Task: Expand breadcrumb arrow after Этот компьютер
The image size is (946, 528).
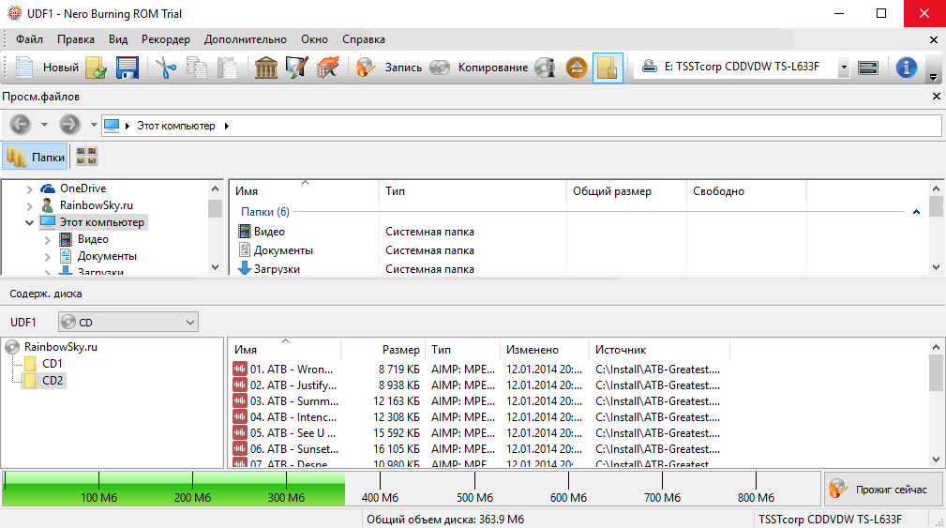Action: [x=226, y=126]
